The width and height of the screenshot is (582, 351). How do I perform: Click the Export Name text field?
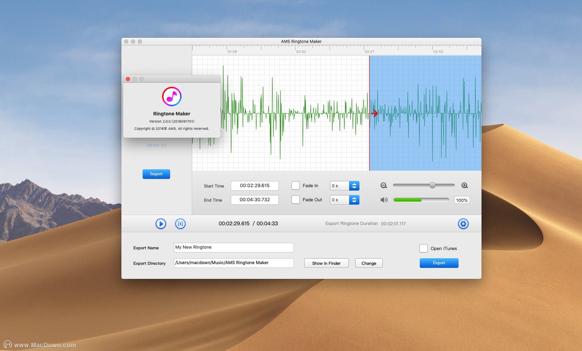click(234, 248)
